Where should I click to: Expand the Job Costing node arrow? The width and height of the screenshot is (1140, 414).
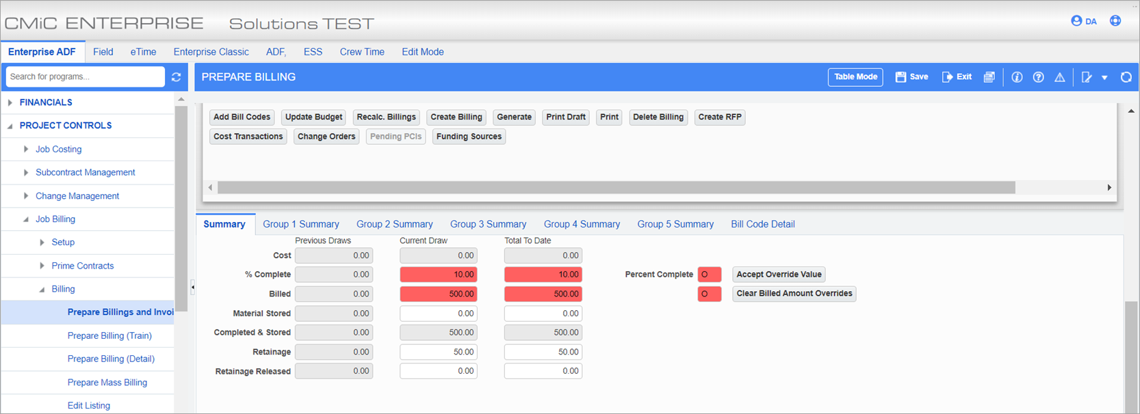pos(26,149)
